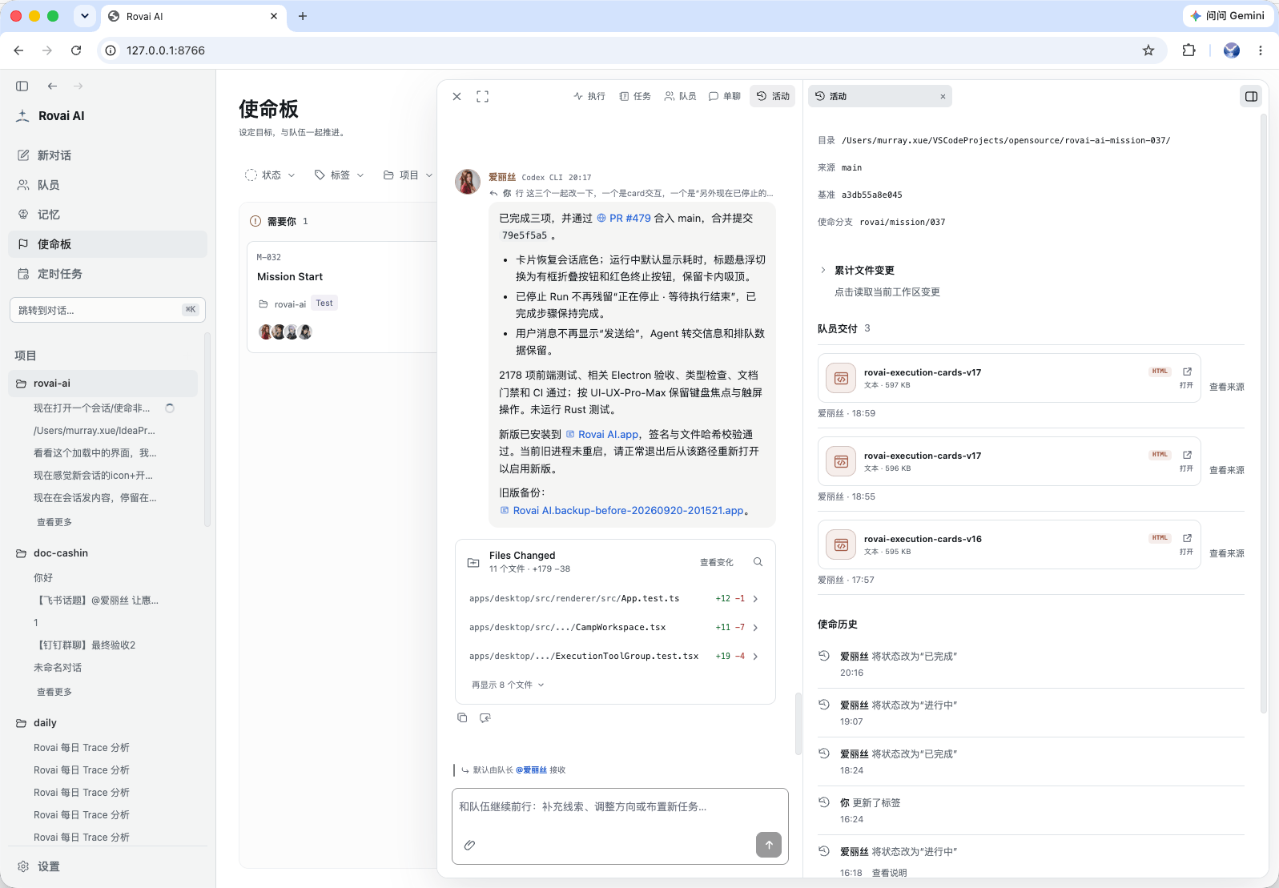Collapse the rovai-ai project folder
1279x888 pixels.
tap(103, 384)
